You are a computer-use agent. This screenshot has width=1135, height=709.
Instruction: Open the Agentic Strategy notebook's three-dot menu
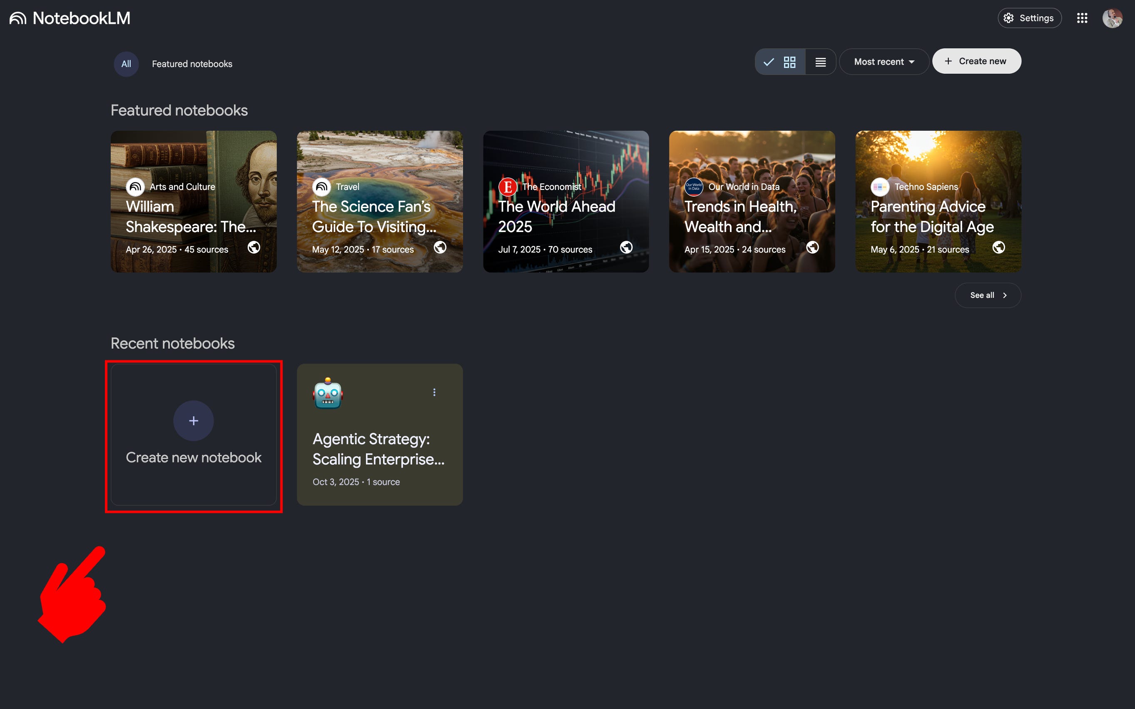tap(434, 392)
